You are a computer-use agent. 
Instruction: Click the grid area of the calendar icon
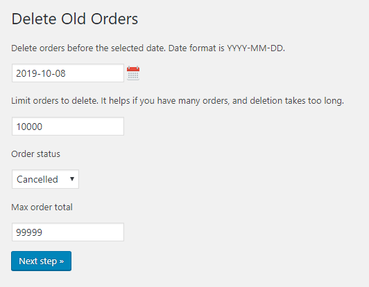point(133,75)
